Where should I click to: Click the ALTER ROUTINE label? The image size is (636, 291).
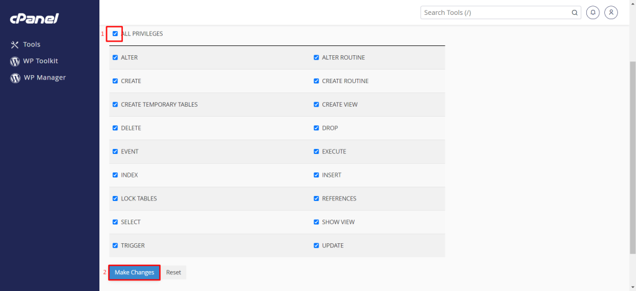pyautogui.click(x=343, y=58)
